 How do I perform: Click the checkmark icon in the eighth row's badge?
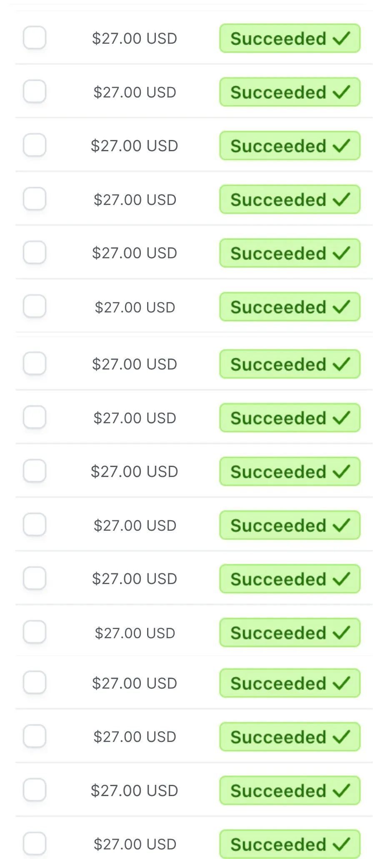point(341,418)
